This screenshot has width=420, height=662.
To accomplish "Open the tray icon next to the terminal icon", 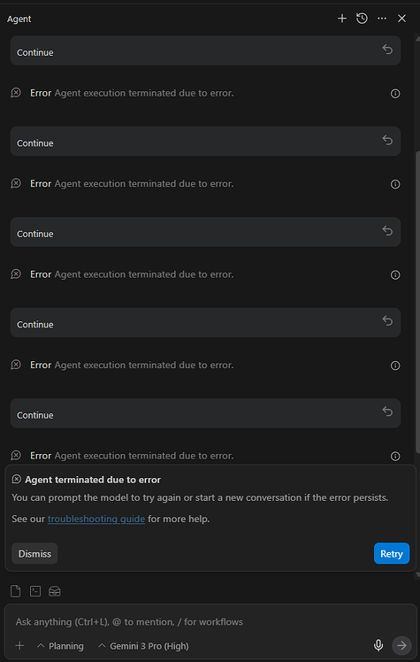I will [55, 591].
